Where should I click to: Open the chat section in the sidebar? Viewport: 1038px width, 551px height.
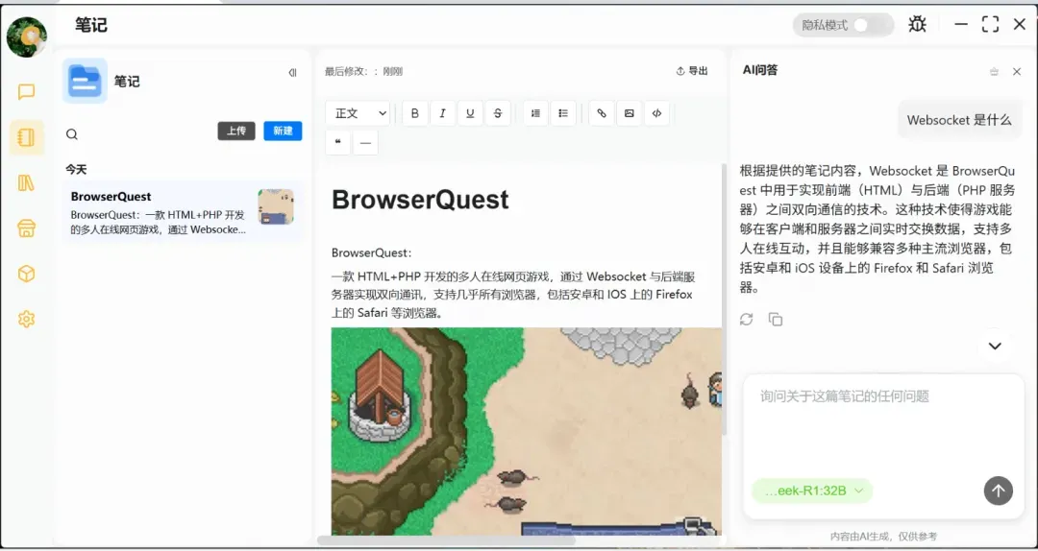(27, 92)
